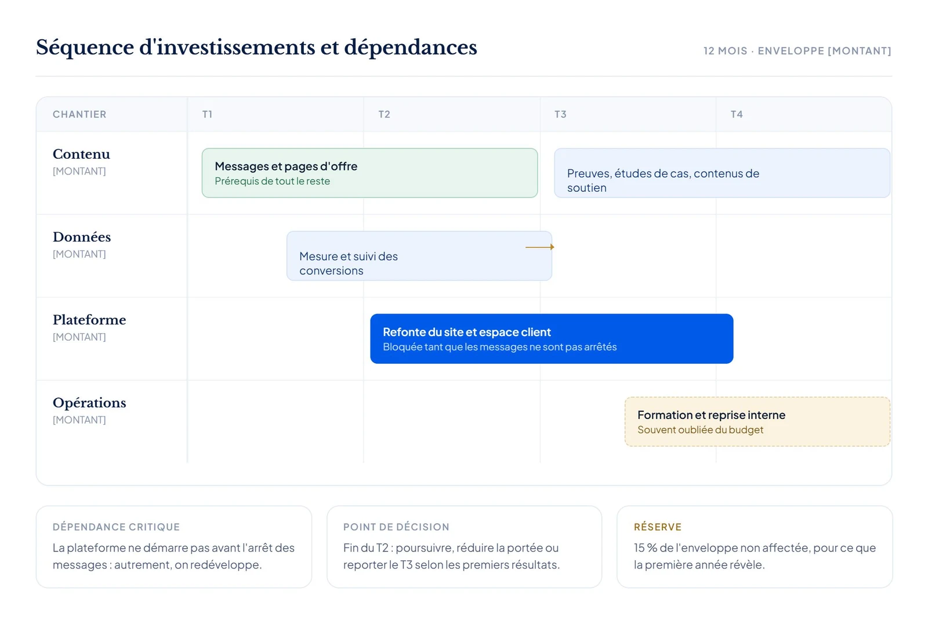This screenshot has width=928, height=624.
Task: Click the dependency arrow in Données row
Action: (540, 247)
